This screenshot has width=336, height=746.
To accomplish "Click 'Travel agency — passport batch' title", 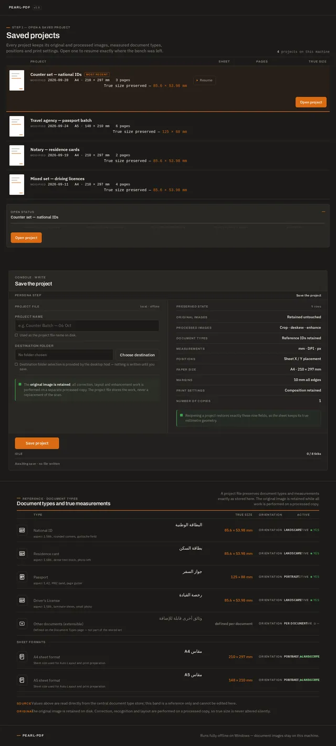I will coord(61,120).
